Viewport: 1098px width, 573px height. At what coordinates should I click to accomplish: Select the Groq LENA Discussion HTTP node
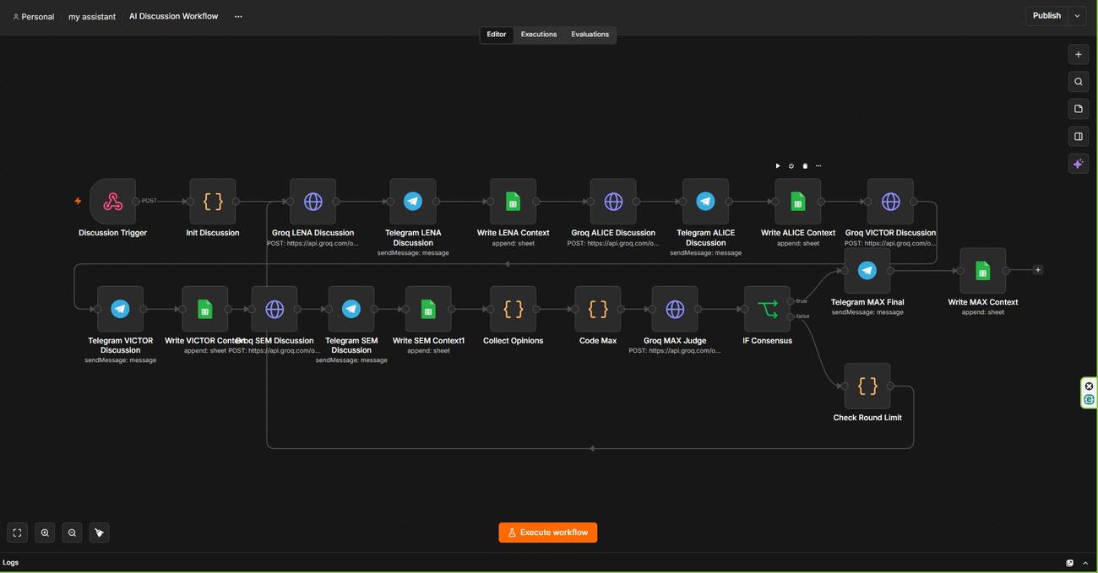point(313,202)
